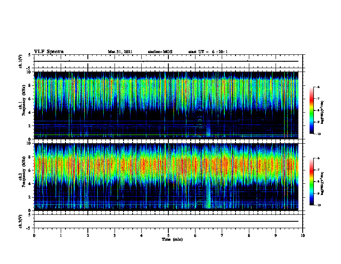Click the 3 tick on the time axis

pyautogui.click(x=115, y=236)
